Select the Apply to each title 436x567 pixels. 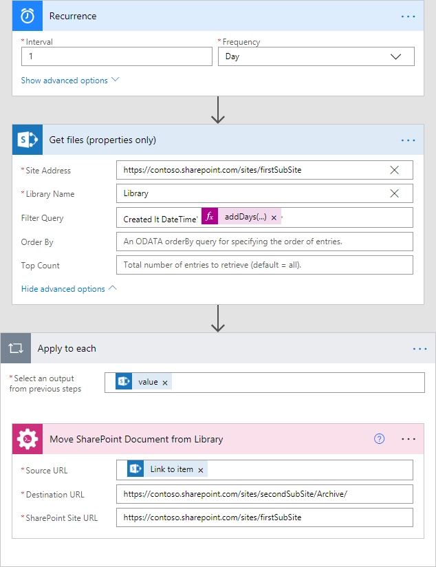(67, 348)
